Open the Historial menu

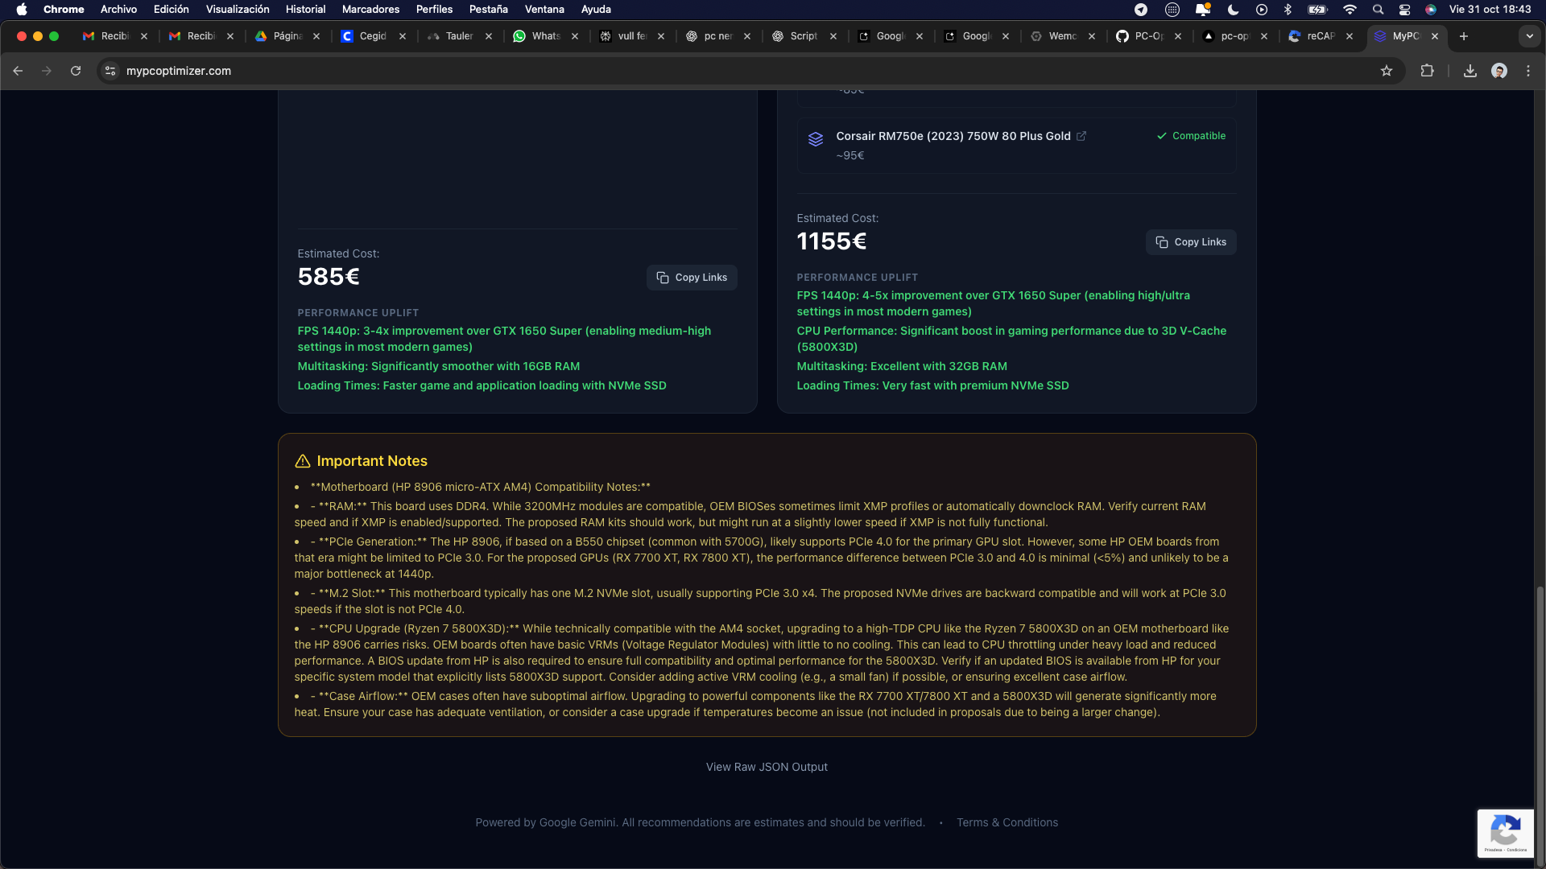pyautogui.click(x=305, y=10)
